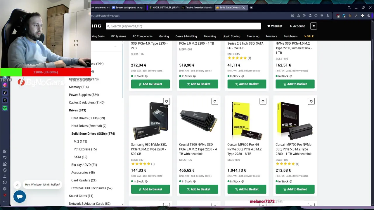Open the PC Components menu
Screen dimensions: 374x210
click(x=143, y=36)
